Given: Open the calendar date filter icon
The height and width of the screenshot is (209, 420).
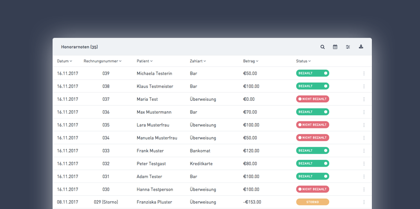Looking at the screenshot, I should 335,47.
